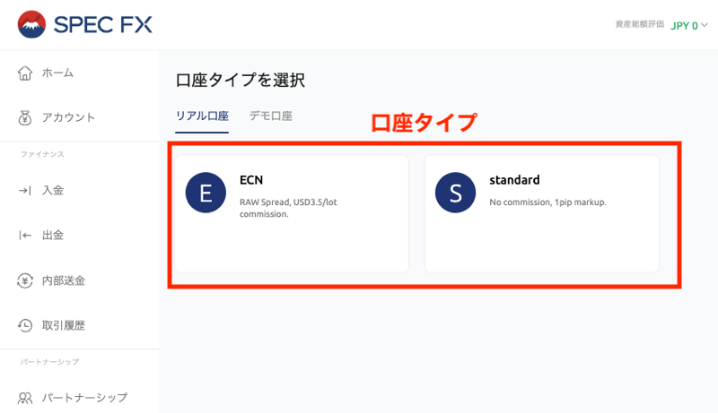
Task: Click the SPEC FX brand name text
Action: click(x=103, y=24)
